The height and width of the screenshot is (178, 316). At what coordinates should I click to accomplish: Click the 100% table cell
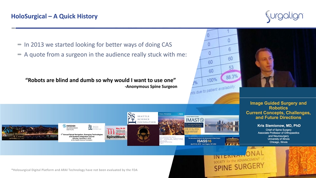tap(212, 80)
